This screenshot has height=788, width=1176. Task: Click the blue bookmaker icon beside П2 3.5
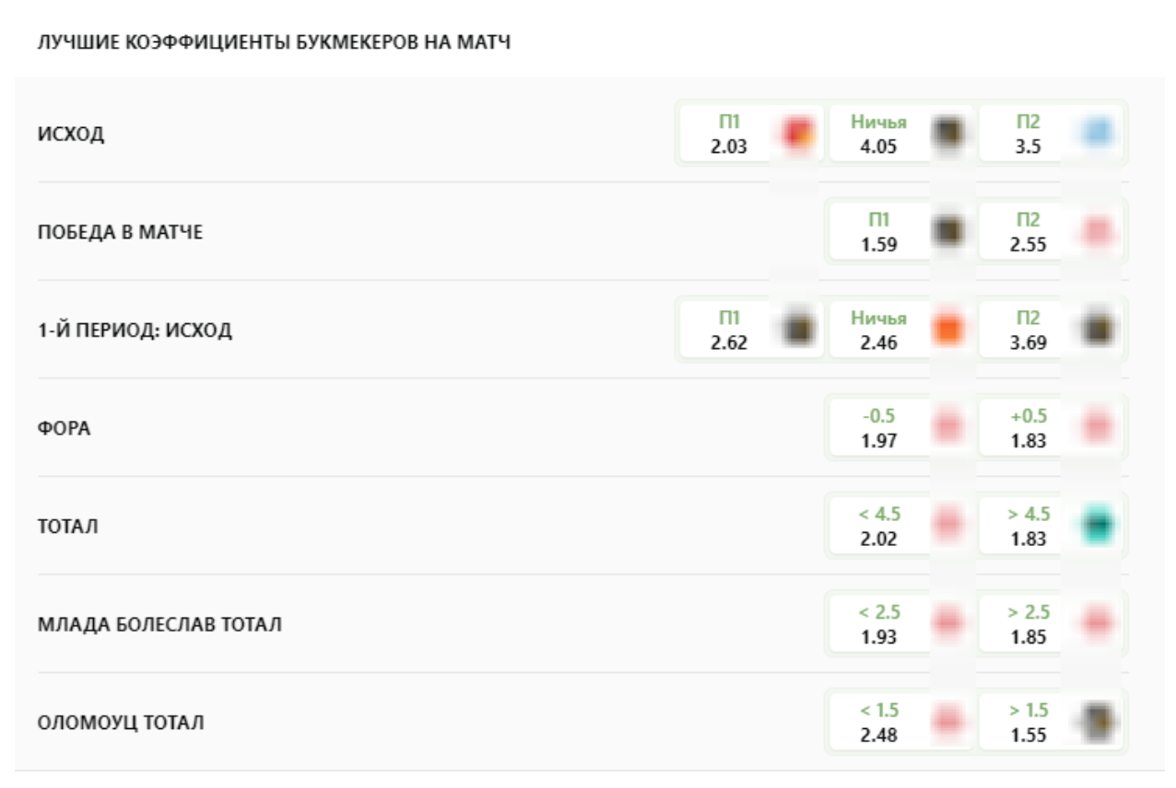pos(1096,133)
